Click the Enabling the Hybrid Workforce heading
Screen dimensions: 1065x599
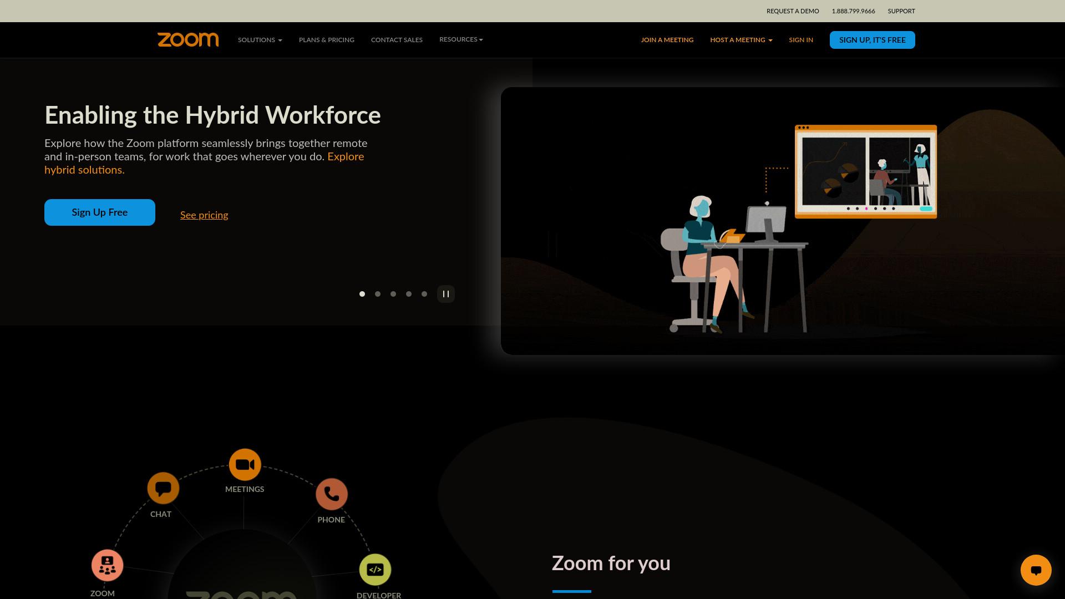click(x=212, y=115)
